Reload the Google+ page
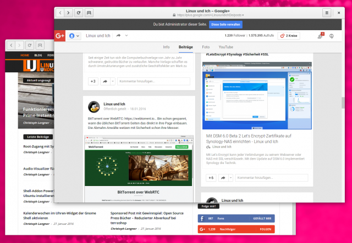This screenshot has height=243, width=352. (x=79, y=13)
